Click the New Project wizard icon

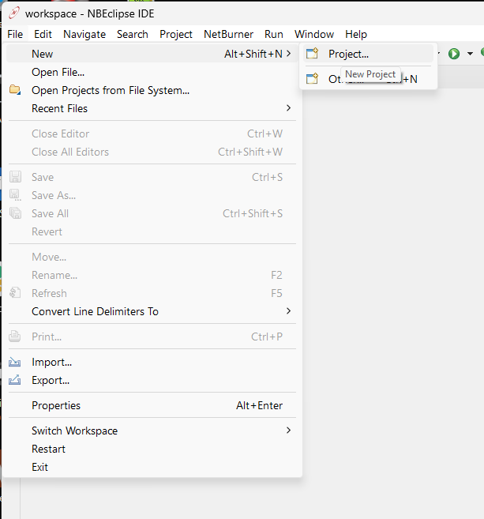(312, 54)
